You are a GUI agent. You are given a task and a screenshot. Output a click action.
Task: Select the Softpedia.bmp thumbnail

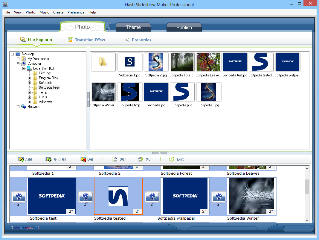[130, 92]
